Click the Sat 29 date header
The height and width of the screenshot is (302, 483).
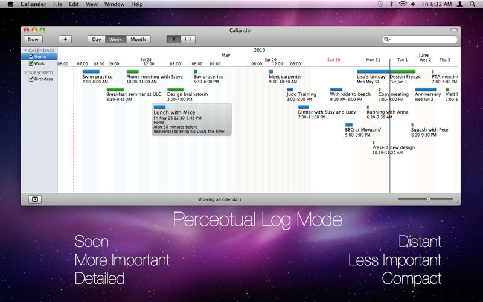270,59
